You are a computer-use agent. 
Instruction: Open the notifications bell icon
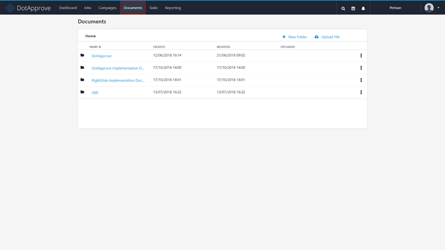(363, 8)
